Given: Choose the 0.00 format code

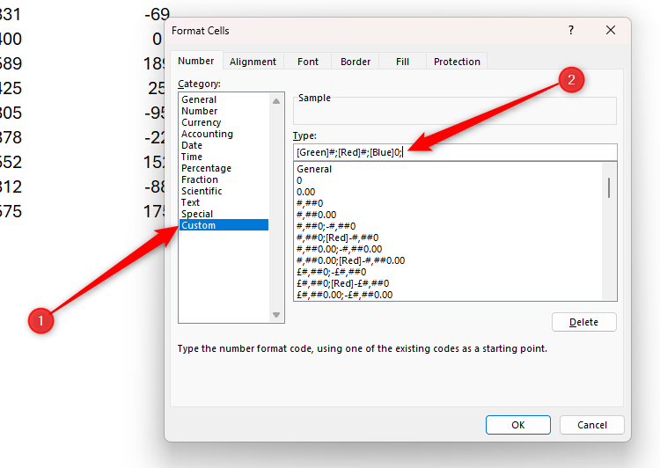Looking at the screenshot, I should pos(307,192).
